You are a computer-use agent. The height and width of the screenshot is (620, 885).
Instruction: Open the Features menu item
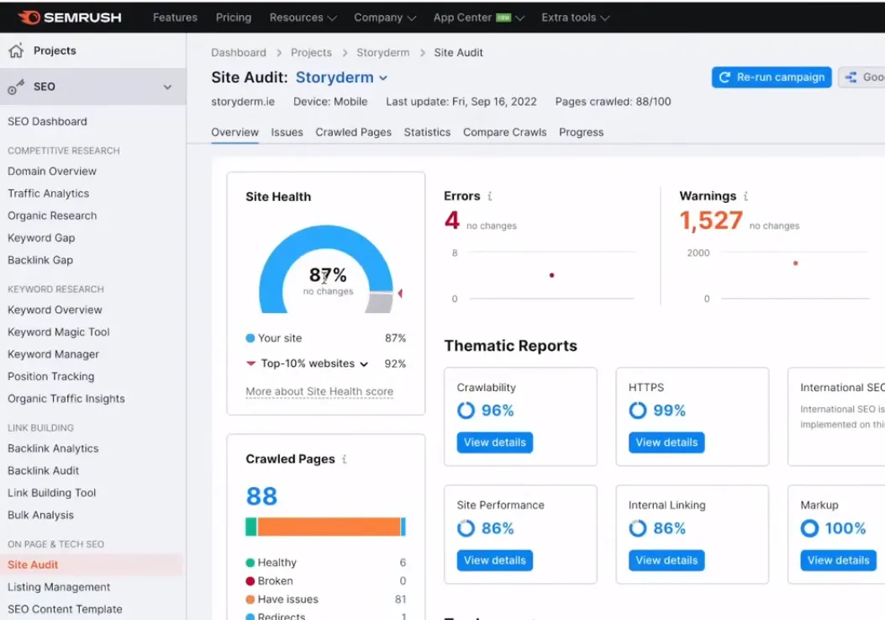[x=175, y=18]
